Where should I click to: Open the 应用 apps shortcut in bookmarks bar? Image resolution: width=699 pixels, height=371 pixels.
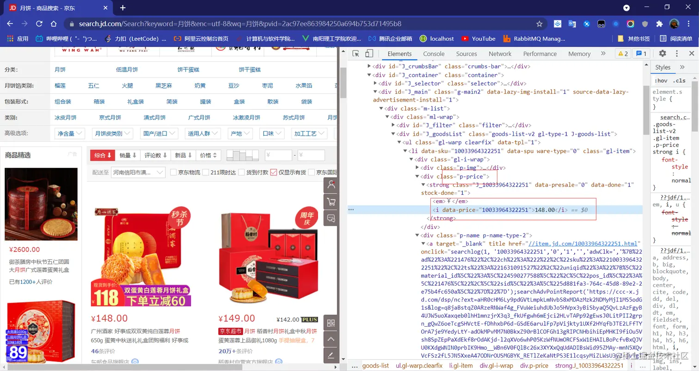tap(17, 39)
